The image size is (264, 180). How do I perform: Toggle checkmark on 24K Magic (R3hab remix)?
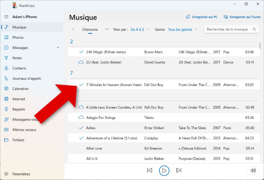tap(81, 52)
